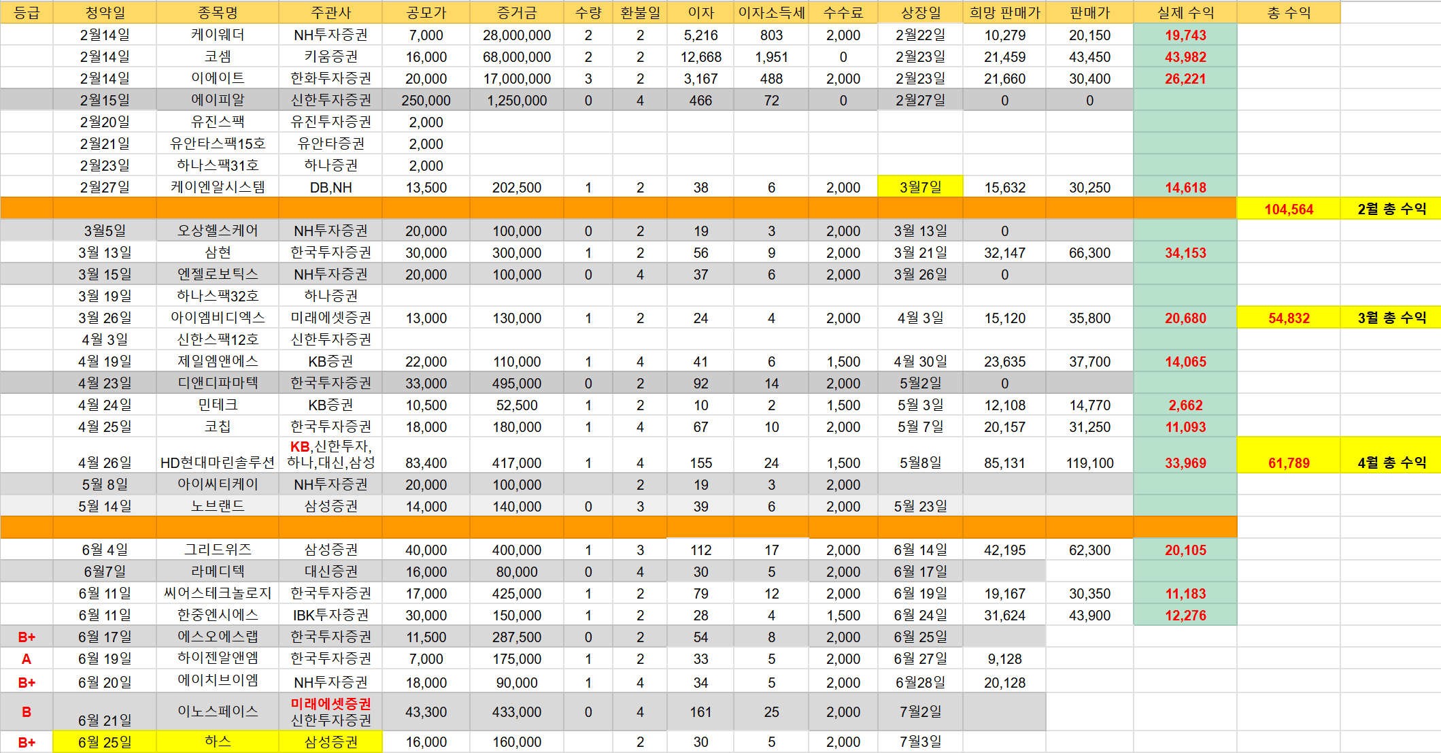Click the 2월 총 수익 label
Viewport: 1441px width, 753px height.
1391,209
